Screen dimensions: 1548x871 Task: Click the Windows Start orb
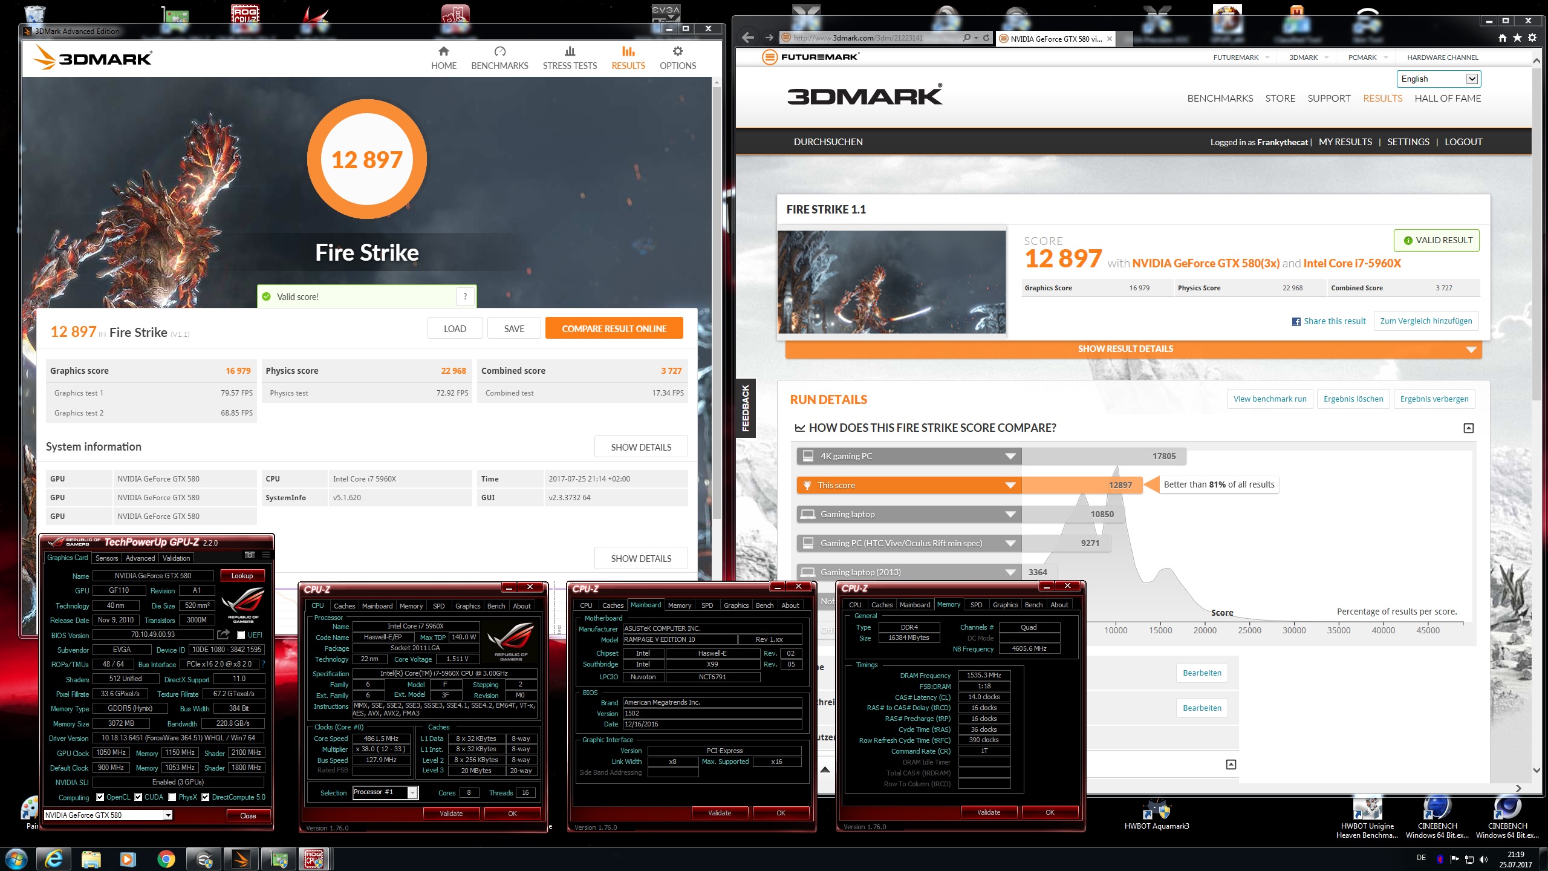[x=16, y=859]
